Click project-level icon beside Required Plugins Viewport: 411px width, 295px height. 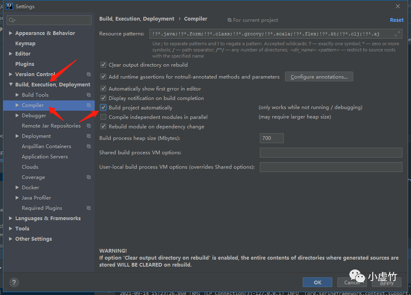pos(89,208)
